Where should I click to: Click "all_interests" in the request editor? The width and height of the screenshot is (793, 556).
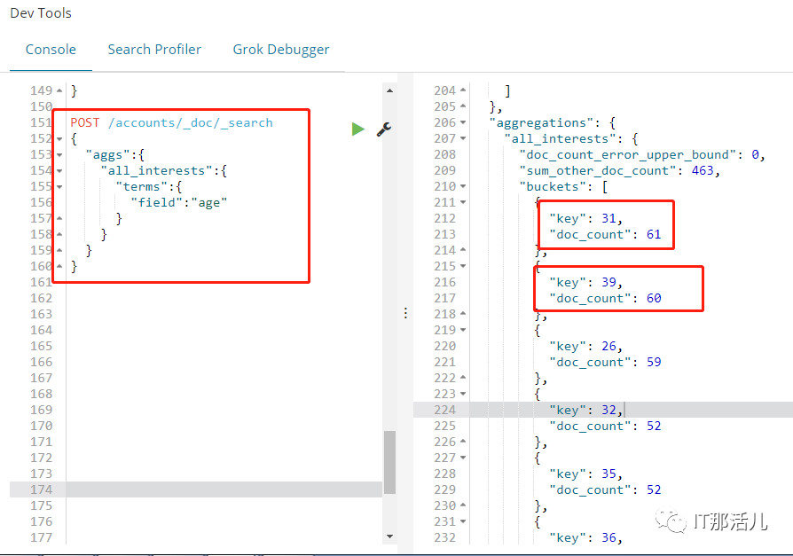click(x=157, y=171)
